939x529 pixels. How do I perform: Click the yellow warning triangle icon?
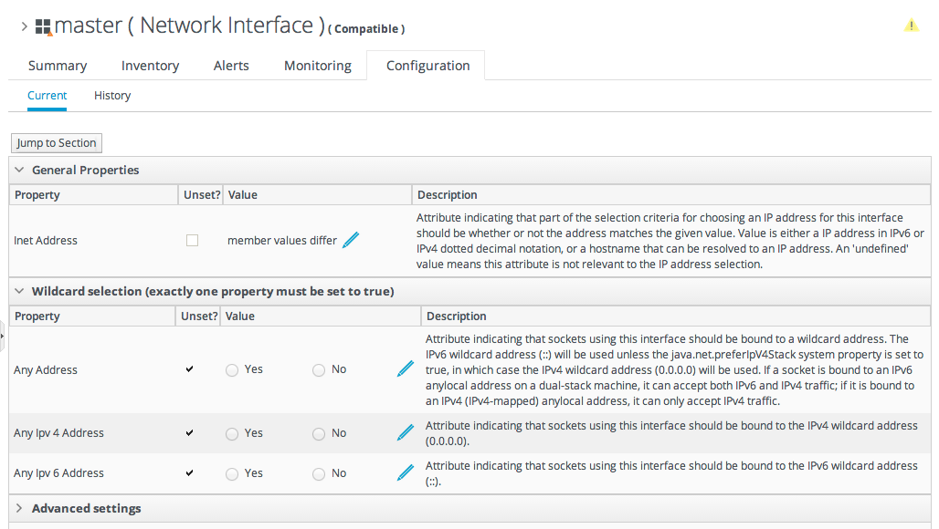coord(911,26)
